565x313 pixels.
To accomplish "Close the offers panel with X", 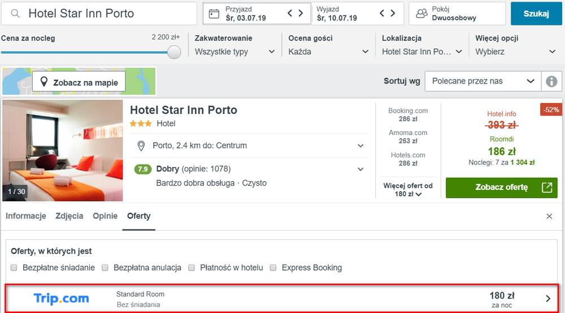I will click(x=549, y=216).
